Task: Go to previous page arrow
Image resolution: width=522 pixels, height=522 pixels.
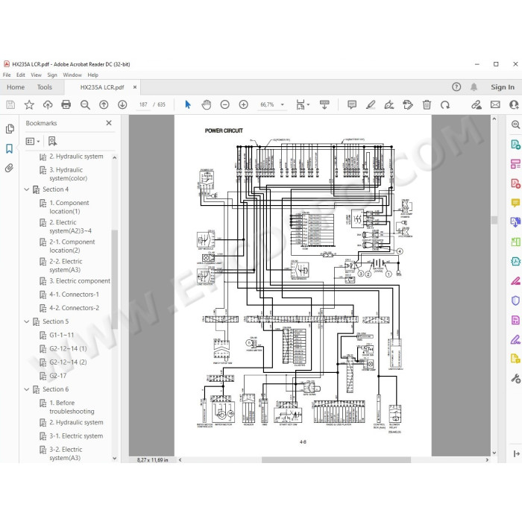Action: (104, 105)
